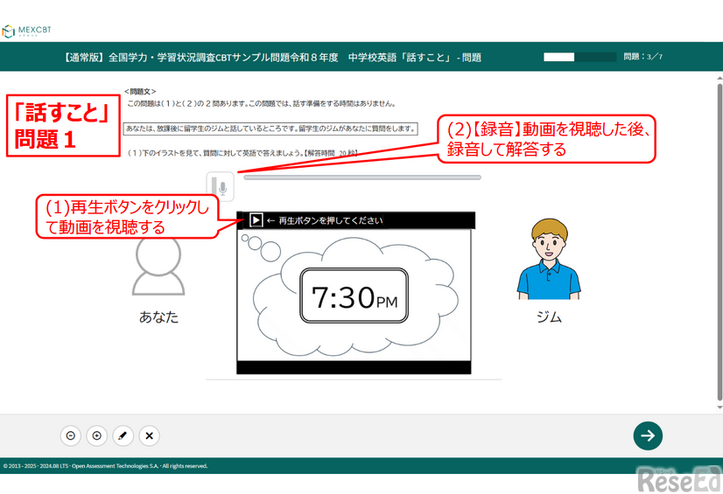Click the '問題：3/7' question counter
The height and width of the screenshot is (494, 723).
[642, 58]
